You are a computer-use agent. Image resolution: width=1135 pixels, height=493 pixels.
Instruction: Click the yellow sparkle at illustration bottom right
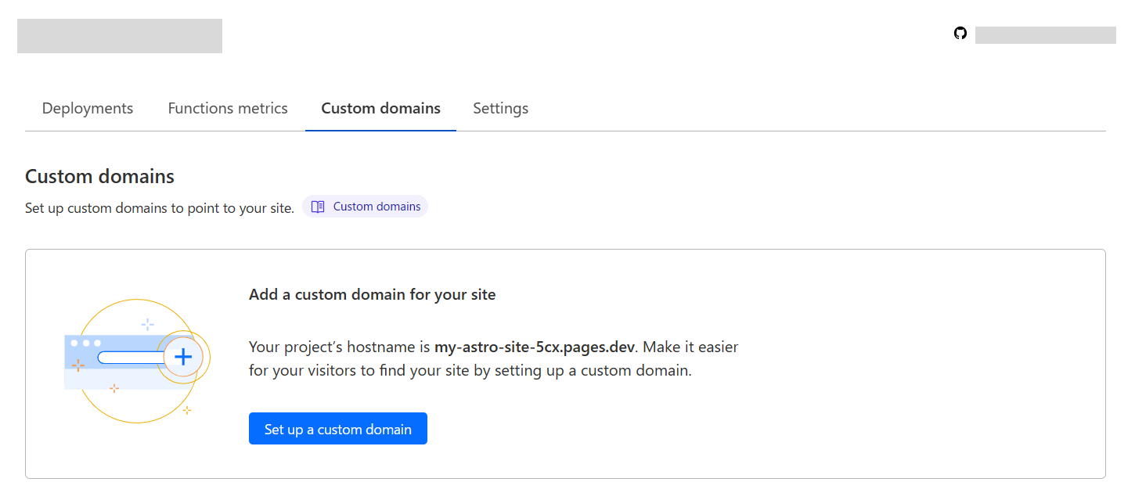coord(186,410)
